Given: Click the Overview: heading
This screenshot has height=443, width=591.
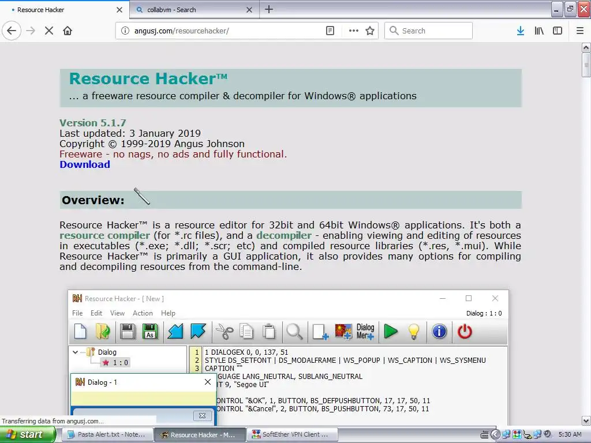Looking at the screenshot, I should [x=93, y=200].
